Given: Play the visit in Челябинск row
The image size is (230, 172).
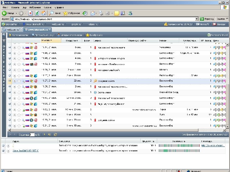Looking at the screenshot, I should point(14,47).
